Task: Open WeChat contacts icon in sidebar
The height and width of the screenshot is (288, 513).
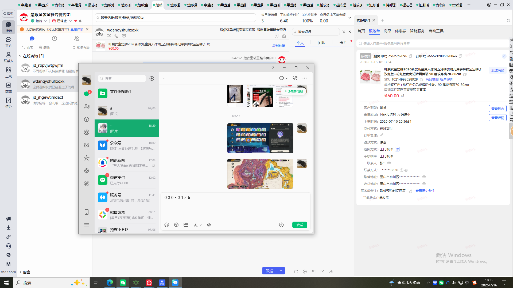Action: 87,107
